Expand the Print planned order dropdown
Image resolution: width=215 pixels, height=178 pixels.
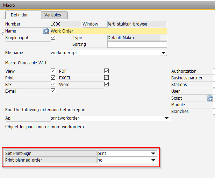coord(153,160)
